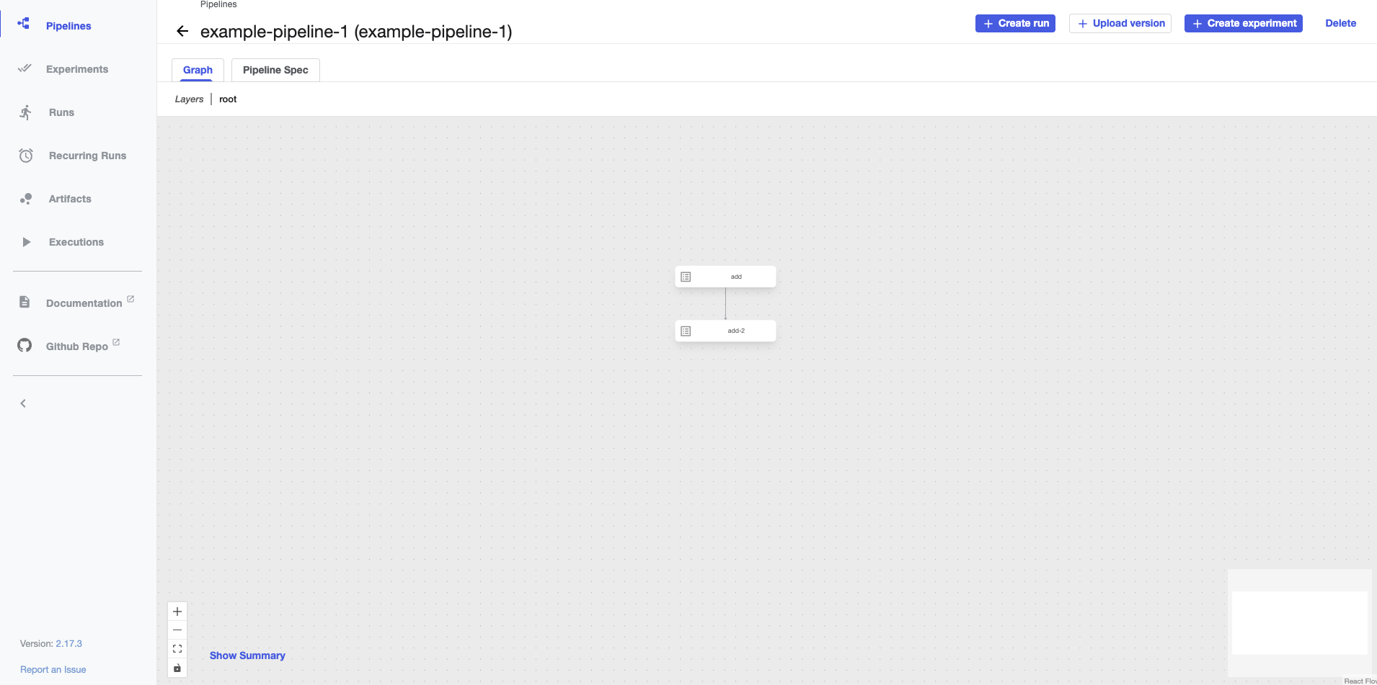The image size is (1377, 685).
Task: Select the add node in the graph
Action: (x=725, y=277)
